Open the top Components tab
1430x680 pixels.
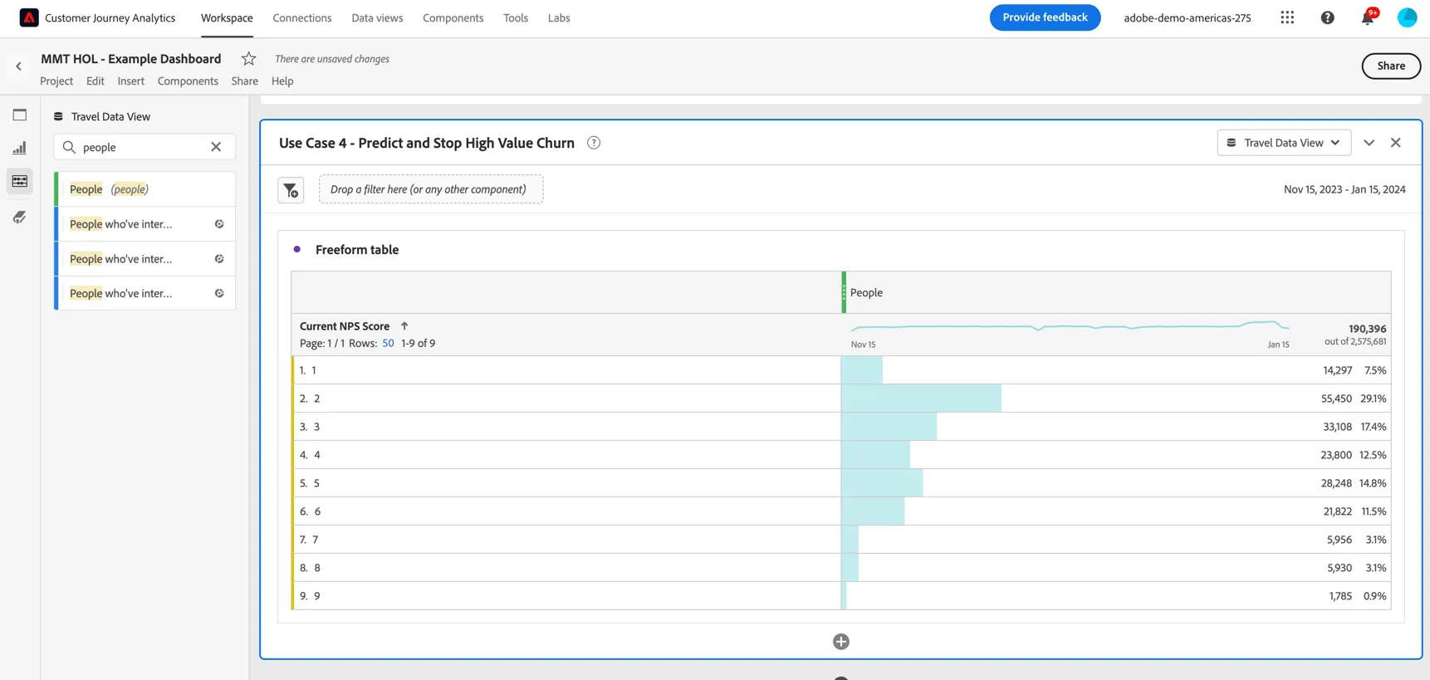[x=453, y=18]
